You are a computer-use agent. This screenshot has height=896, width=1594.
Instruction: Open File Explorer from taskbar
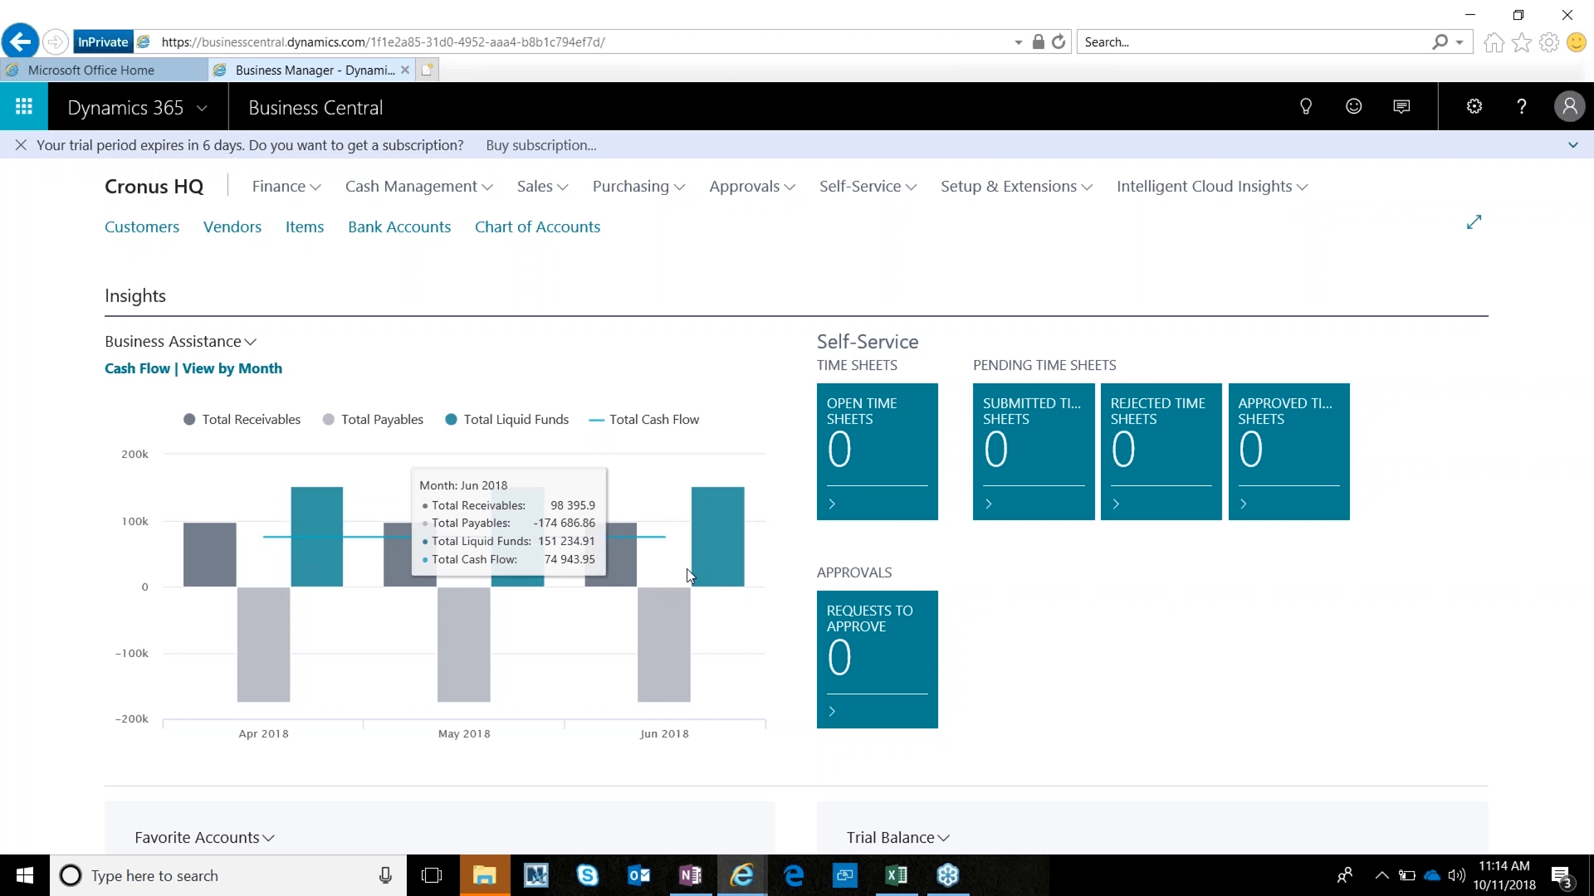[485, 875]
